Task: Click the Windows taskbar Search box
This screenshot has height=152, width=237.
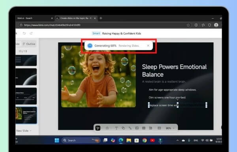Action: tap(81, 141)
